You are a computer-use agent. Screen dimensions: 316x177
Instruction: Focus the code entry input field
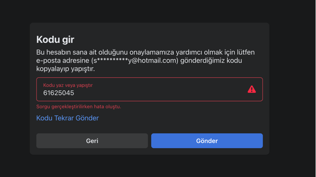(x=150, y=89)
